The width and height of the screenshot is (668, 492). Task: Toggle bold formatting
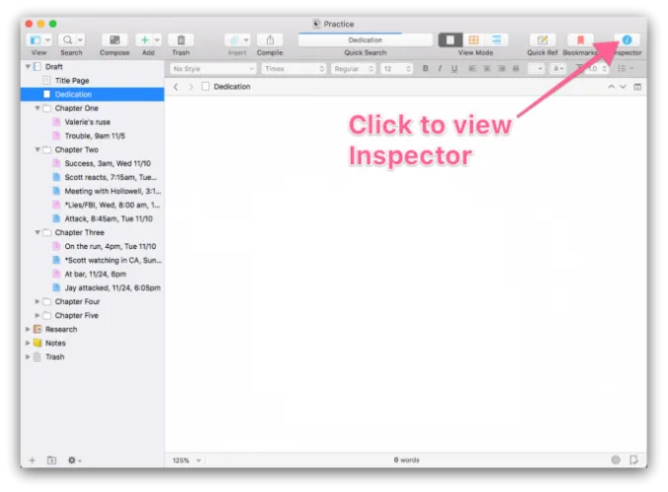pos(426,69)
